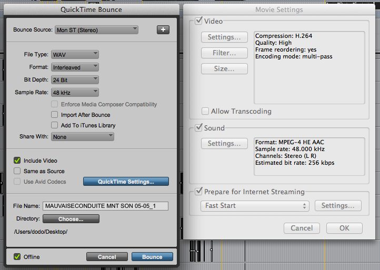Change the Bit Depth dropdown
Screen dimensions: 380x270
[75, 79]
